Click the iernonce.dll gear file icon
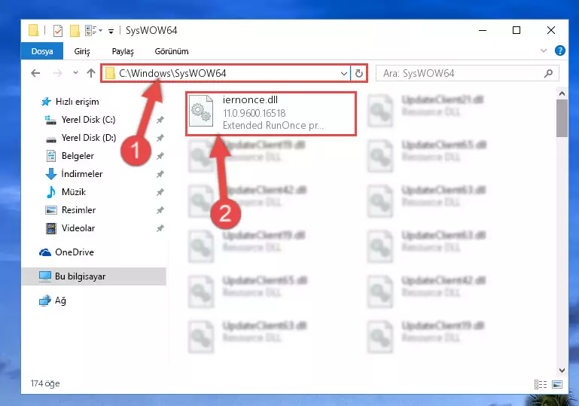Screen dimensions: 579x406 click(x=201, y=111)
